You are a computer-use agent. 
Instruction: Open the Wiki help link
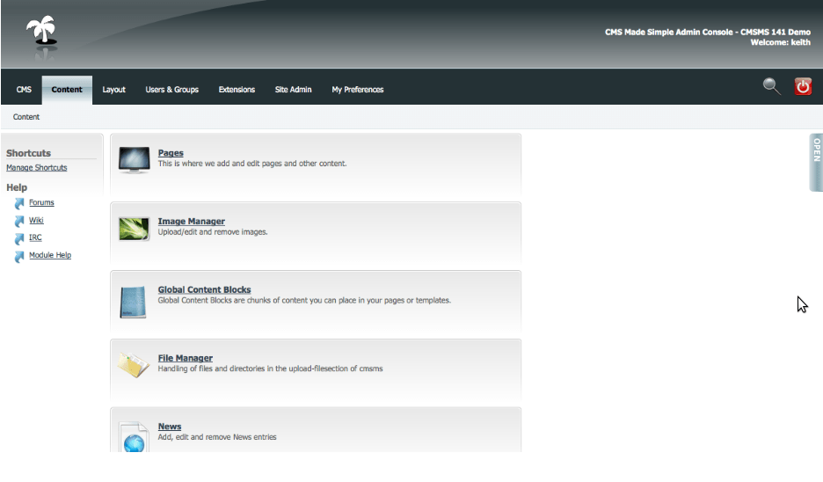[x=36, y=221]
